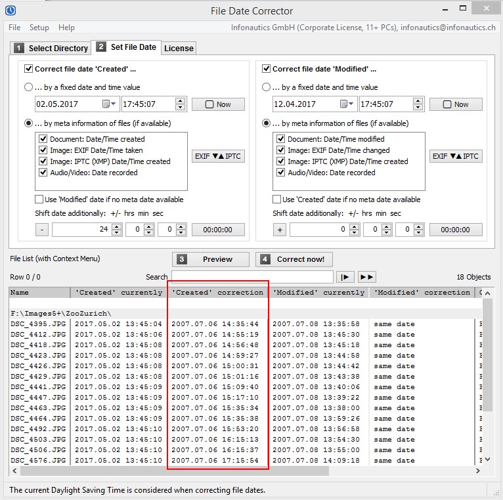Click 'Created' currently column header
Viewport: 503px width, 500px height.
click(119, 292)
